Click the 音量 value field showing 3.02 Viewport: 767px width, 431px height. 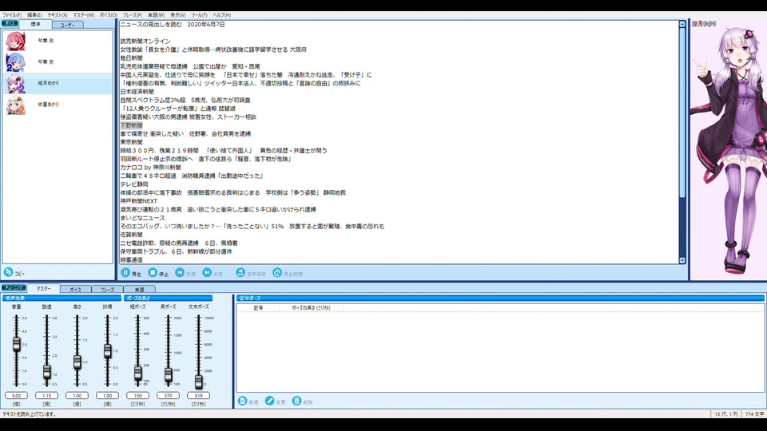(x=16, y=395)
